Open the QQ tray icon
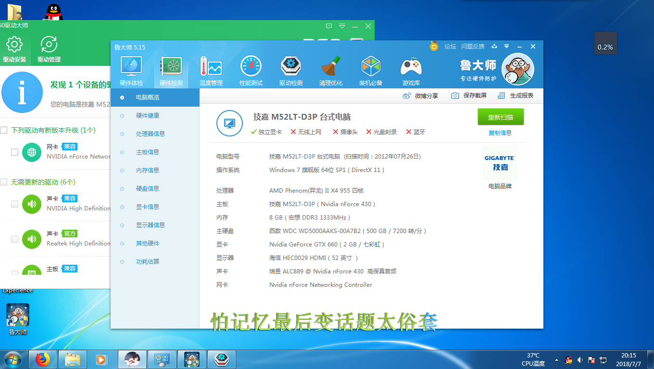654x369 pixels. coord(568,360)
